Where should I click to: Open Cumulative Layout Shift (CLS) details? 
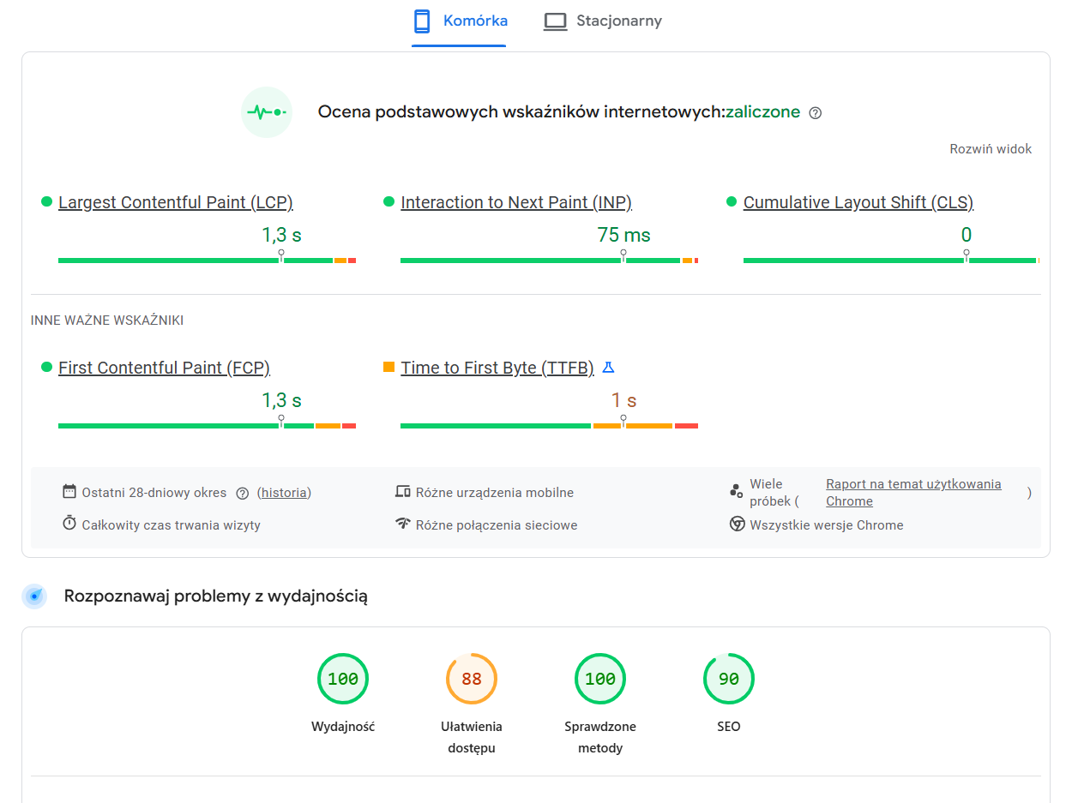(858, 203)
